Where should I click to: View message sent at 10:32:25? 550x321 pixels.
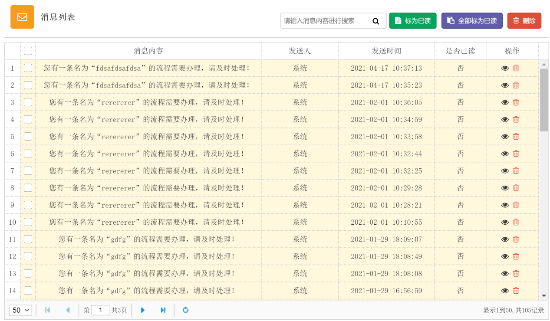click(505, 171)
